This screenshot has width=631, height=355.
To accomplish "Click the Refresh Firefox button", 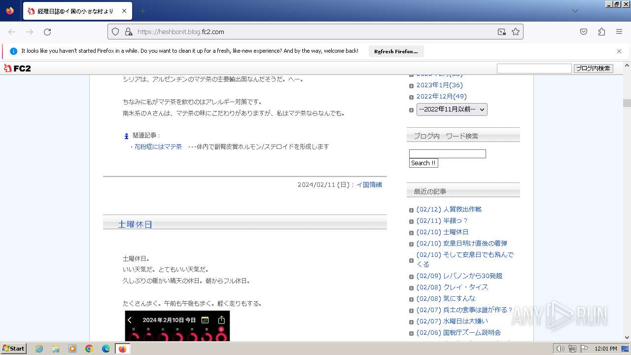I will tap(396, 51).
